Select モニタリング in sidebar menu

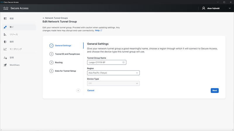click(x=16, y=49)
